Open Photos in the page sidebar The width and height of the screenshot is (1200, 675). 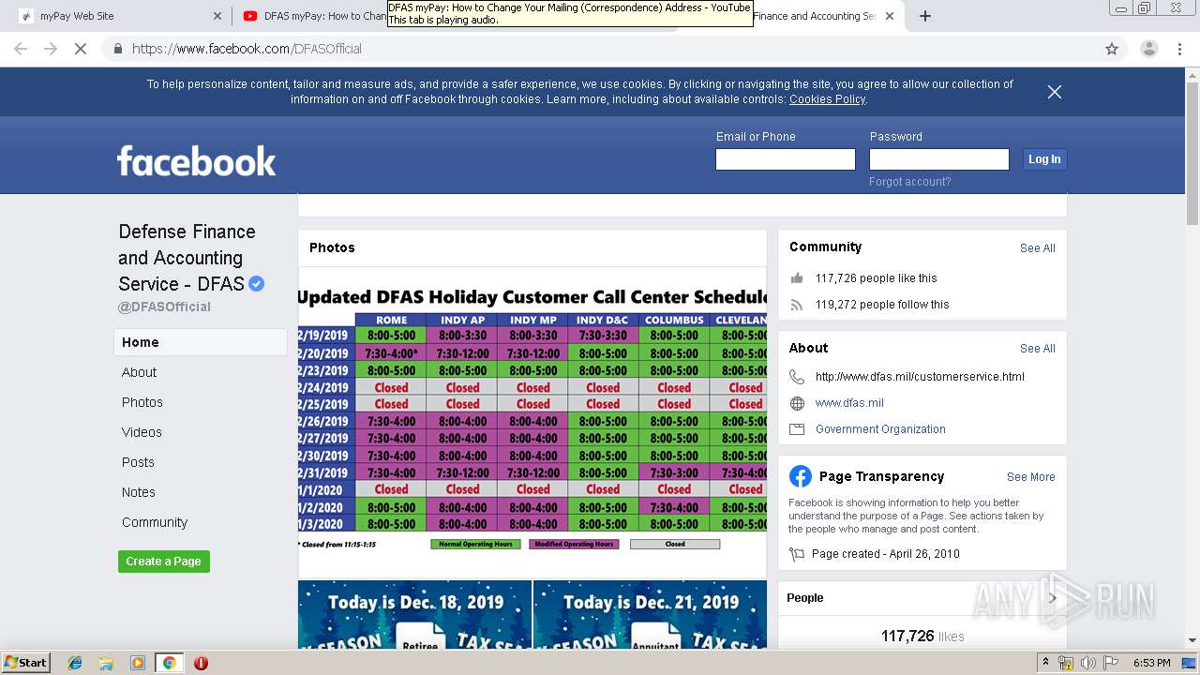[142, 402]
